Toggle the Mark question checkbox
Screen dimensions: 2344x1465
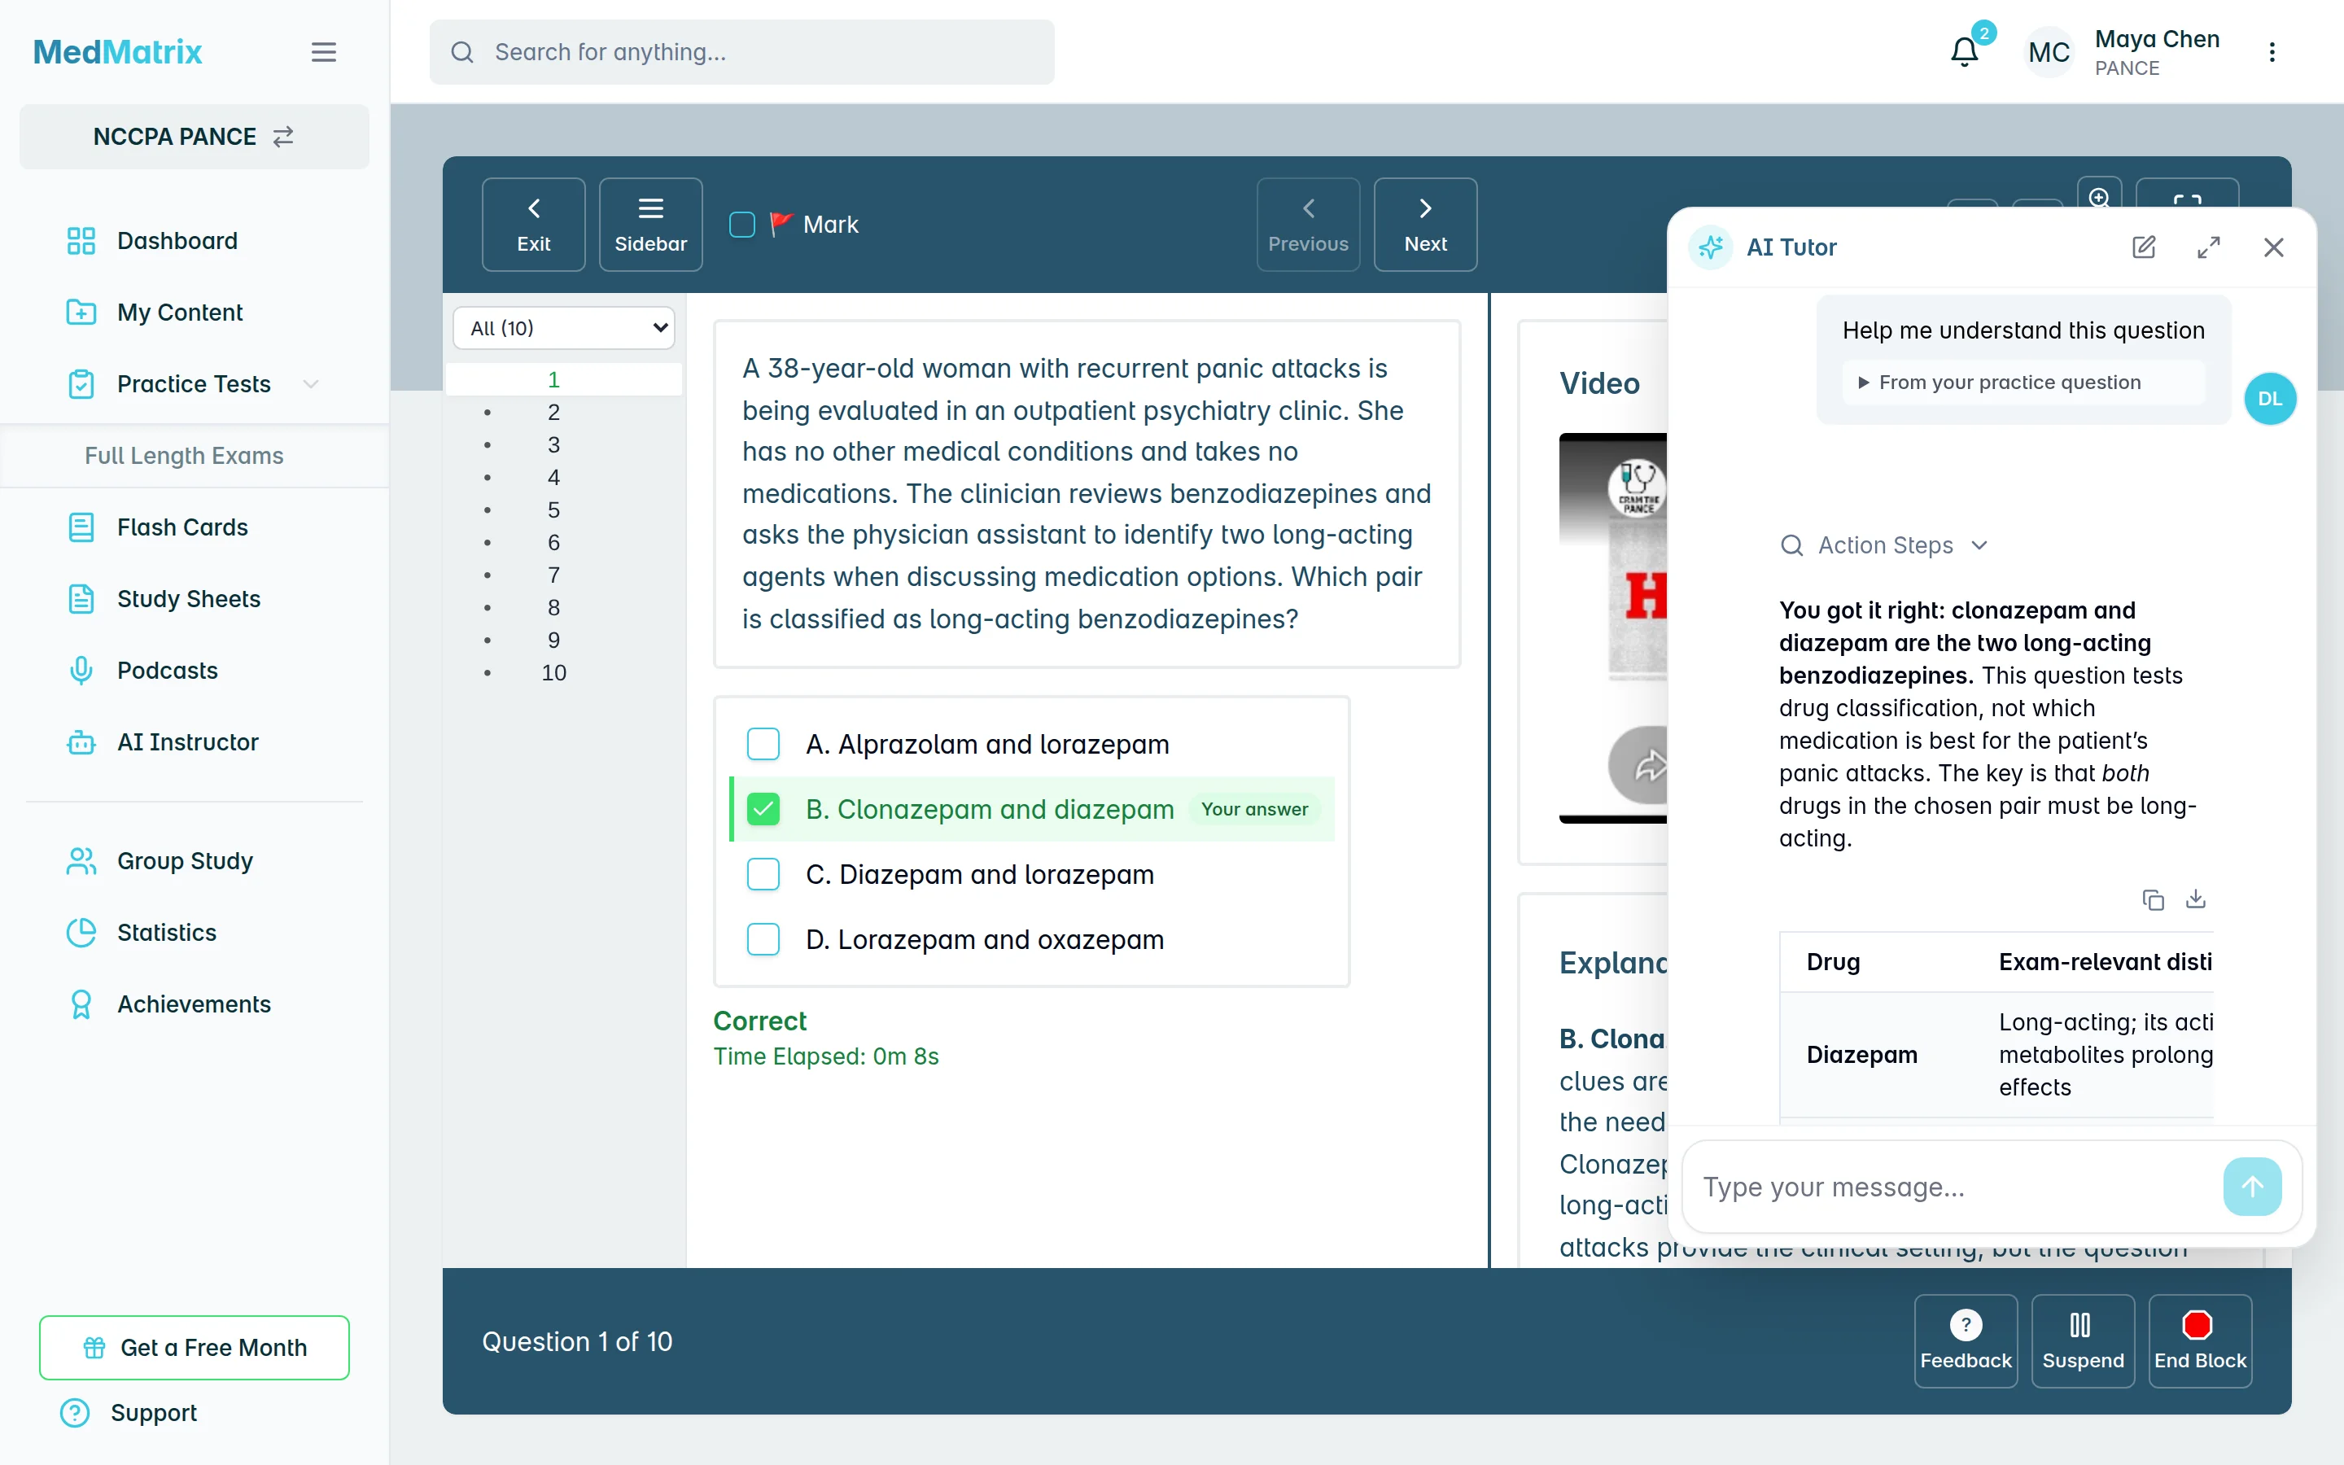tap(742, 225)
